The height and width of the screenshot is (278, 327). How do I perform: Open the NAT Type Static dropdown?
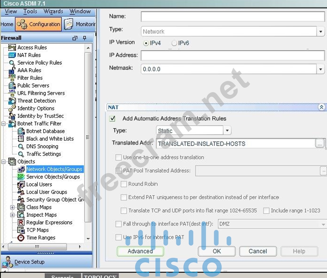coord(227,131)
